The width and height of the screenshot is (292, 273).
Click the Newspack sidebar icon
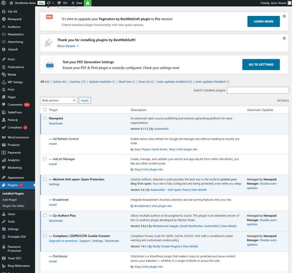point(4,19)
